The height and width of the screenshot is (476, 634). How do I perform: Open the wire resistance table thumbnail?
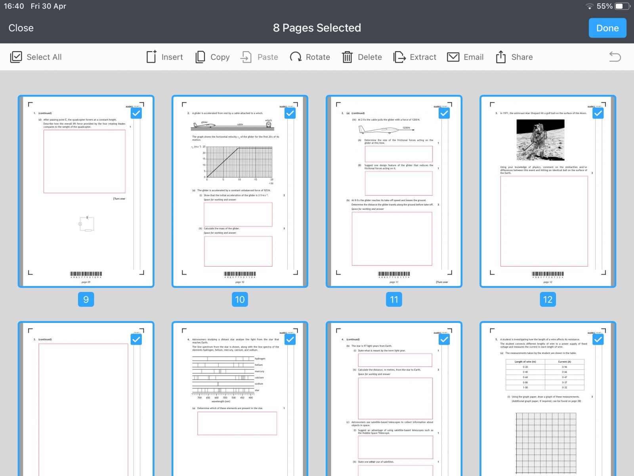tap(548, 399)
